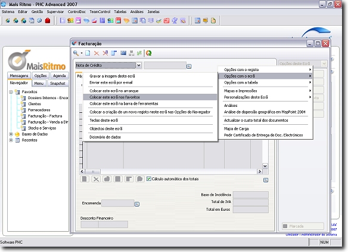Click the Encomenda input field
348x252 pixels.
117,203
